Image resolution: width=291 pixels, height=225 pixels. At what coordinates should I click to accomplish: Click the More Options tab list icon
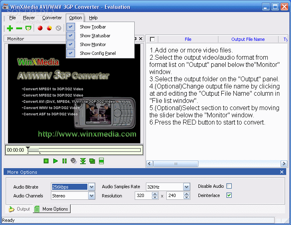tap(37, 209)
